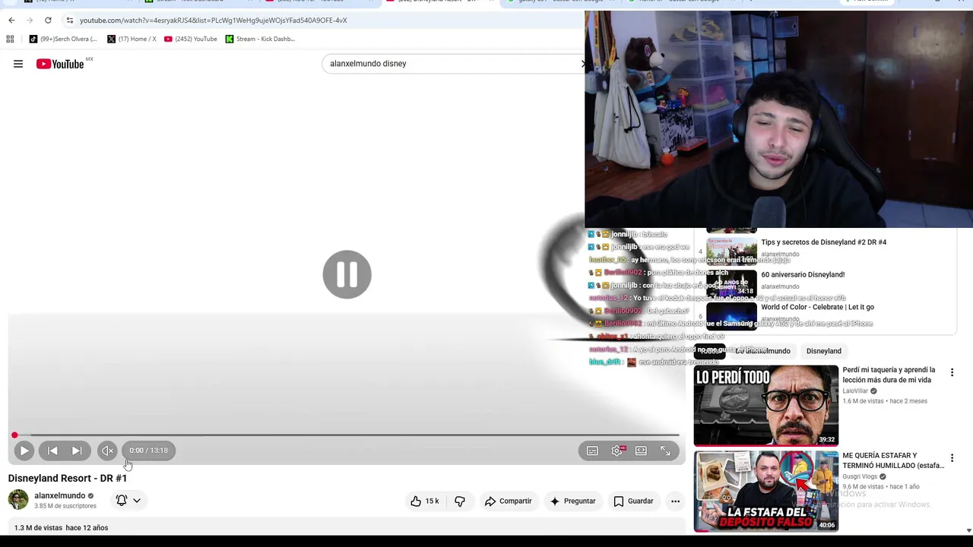Unmute the video via speaker icon
Image resolution: width=973 pixels, height=547 pixels.
pyautogui.click(x=107, y=451)
